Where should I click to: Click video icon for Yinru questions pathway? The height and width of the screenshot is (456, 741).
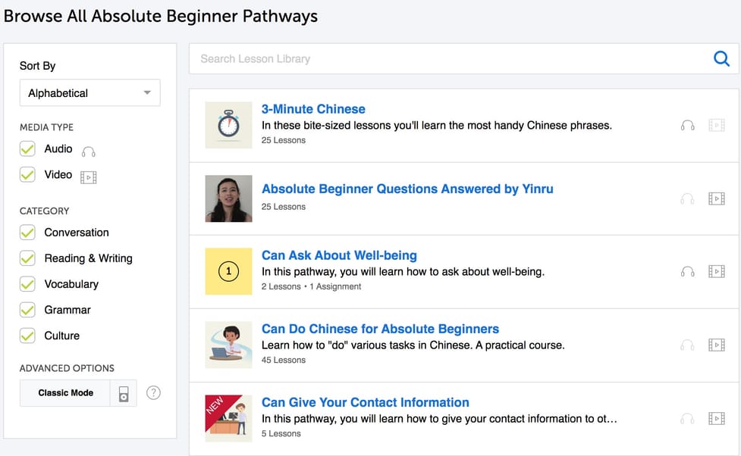click(717, 198)
